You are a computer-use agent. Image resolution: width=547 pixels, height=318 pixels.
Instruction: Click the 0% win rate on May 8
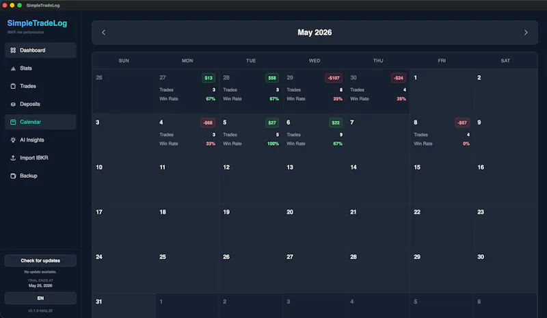click(466, 144)
